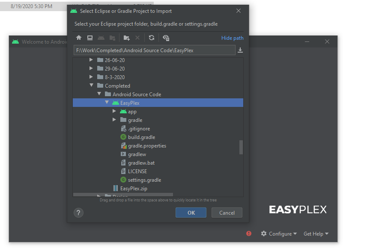The height and width of the screenshot is (251, 373).
Task: Open the Configure menu
Action: pos(279,233)
